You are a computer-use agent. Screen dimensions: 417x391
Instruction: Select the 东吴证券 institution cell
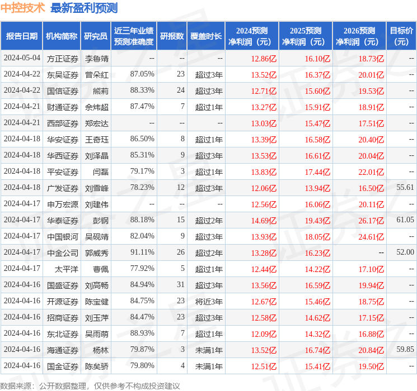63,75
